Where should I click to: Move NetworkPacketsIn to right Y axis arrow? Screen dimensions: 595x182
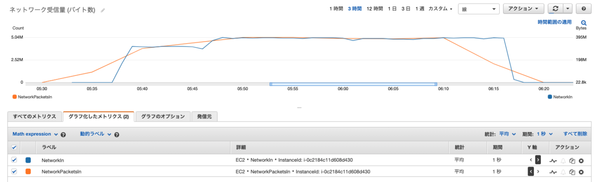[538, 171]
